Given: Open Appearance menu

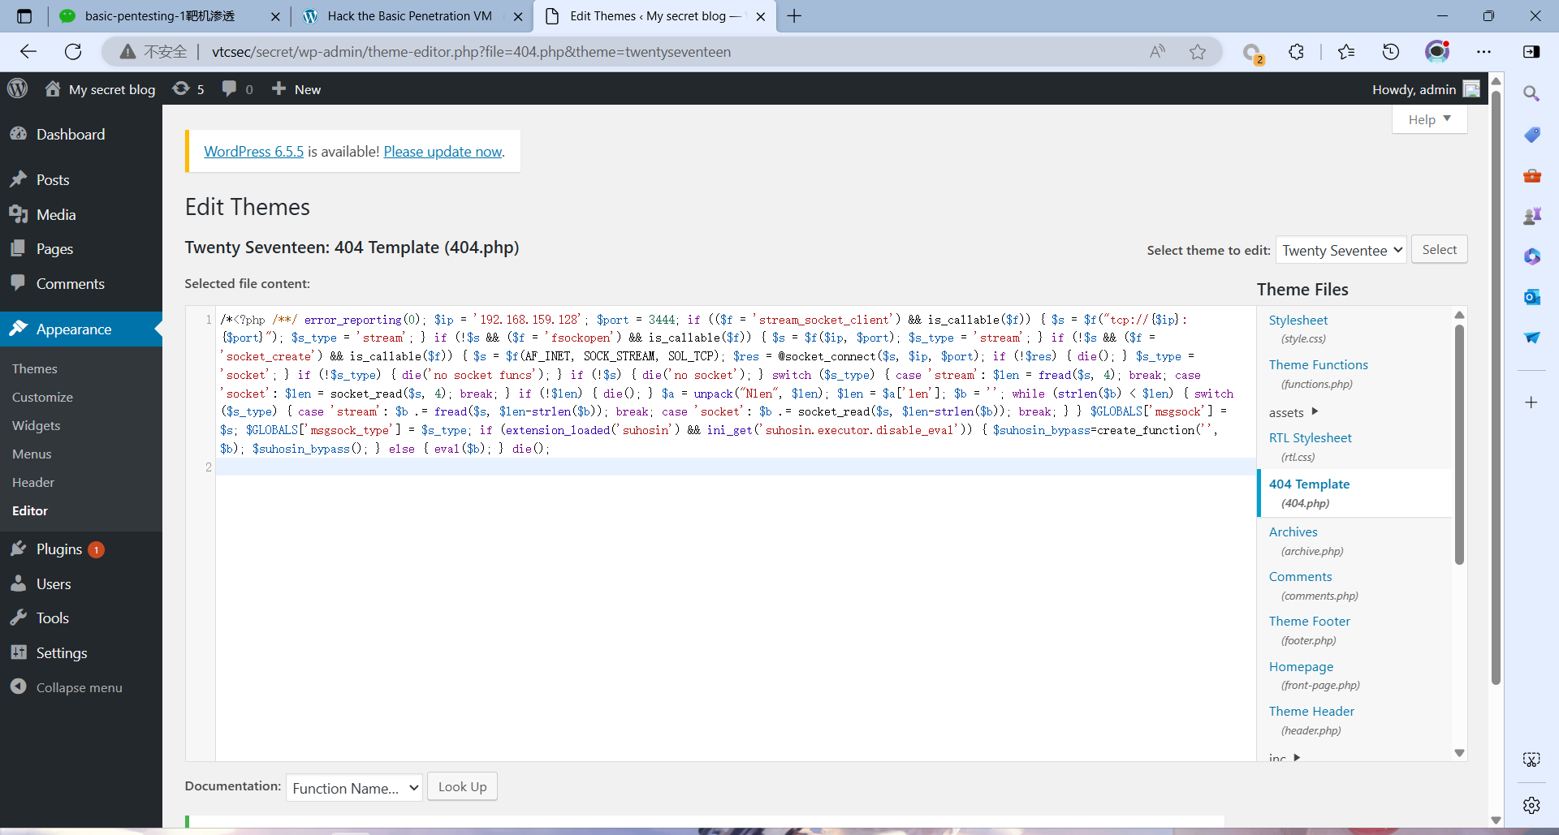Looking at the screenshot, I should point(81,329).
